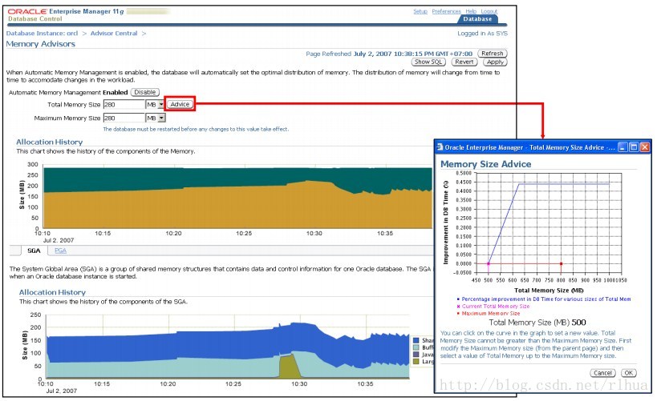
Task: Open Show SQL
Action: pos(428,62)
